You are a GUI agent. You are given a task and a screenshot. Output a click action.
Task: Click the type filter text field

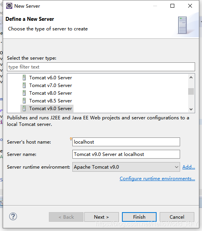click(x=101, y=67)
